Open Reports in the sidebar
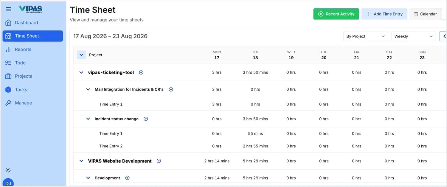 (33, 49)
